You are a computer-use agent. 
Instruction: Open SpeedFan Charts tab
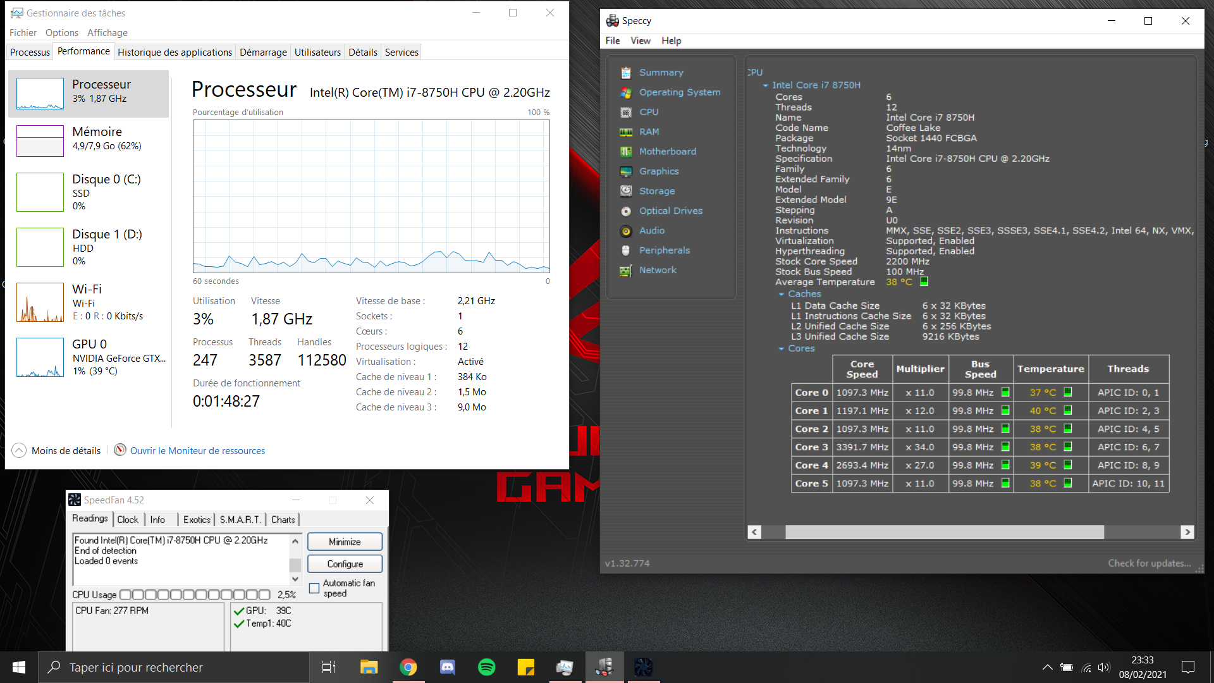[283, 520]
